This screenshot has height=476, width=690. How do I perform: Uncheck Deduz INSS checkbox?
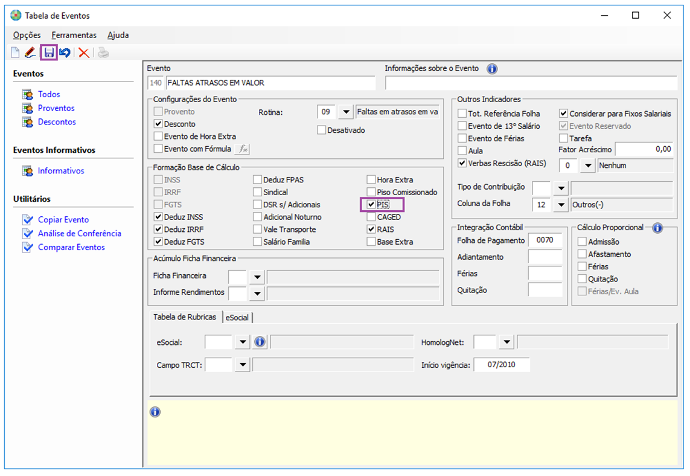coord(158,217)
